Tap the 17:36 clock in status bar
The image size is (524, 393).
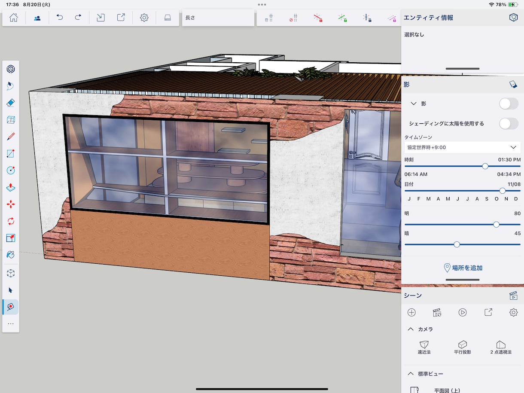(x=12, y=4)
